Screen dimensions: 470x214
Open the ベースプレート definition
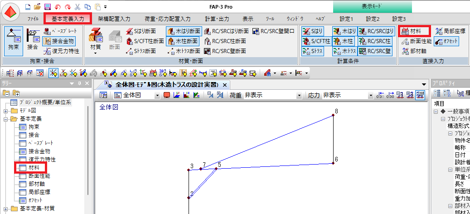[x=61, y=31]
